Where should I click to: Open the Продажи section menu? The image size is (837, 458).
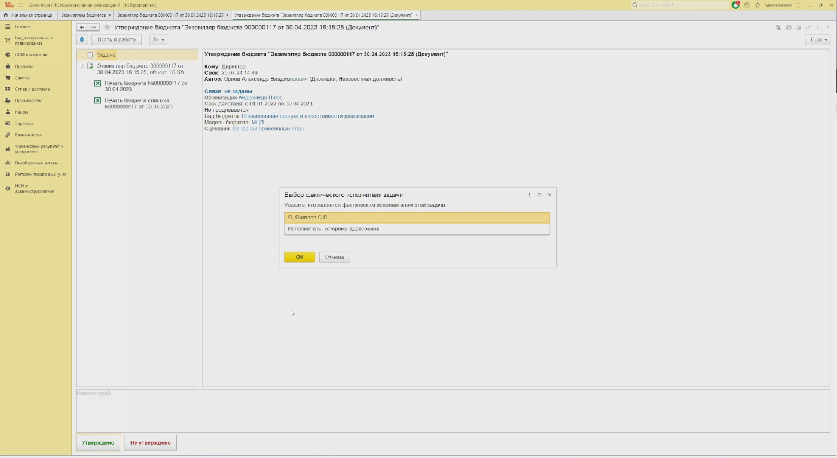coord(24,66)
